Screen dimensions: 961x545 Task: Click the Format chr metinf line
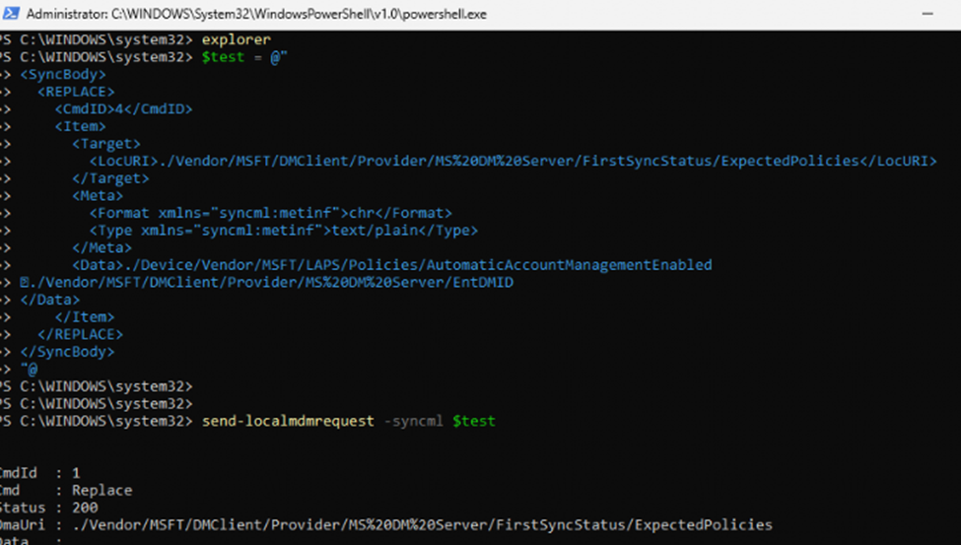[271, 213]
